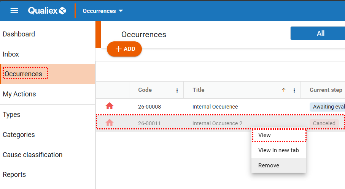The height and width of the screenshot is (189, 345).
Task: Open Code column options menu
Action: pos(177,90)
